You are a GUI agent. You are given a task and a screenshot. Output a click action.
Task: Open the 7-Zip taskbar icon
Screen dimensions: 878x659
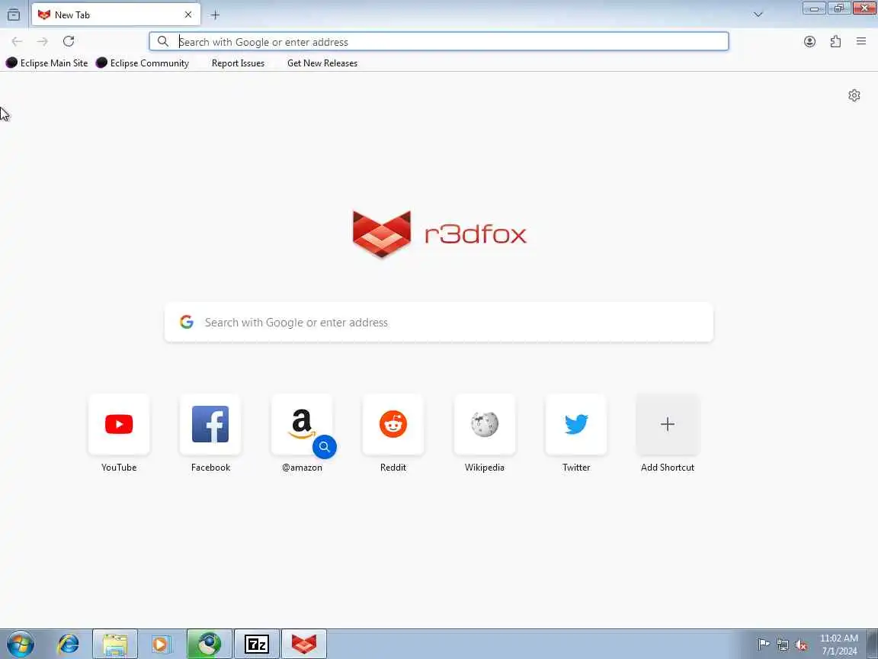(256, 644)
